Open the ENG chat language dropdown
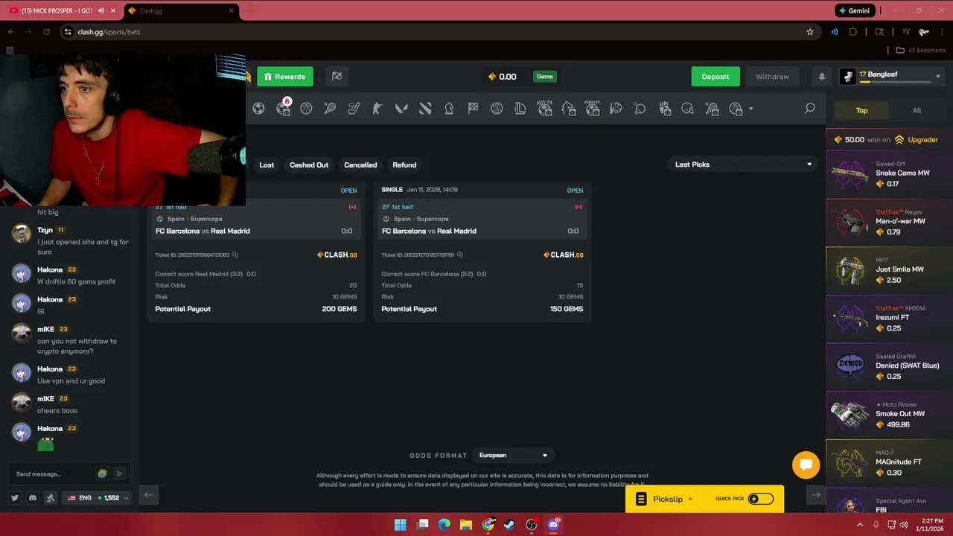This screenshot has width=953, height=536. coord(97,497)
